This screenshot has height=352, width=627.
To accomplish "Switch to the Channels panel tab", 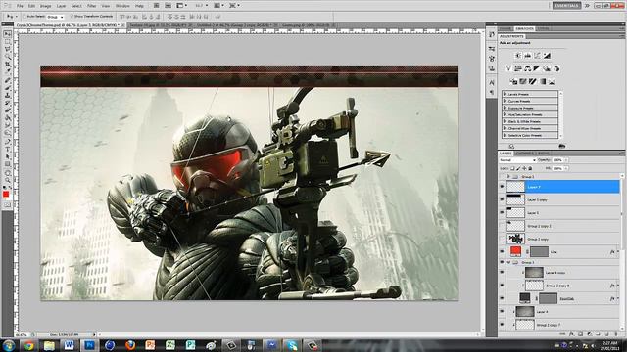I will 524,154.
